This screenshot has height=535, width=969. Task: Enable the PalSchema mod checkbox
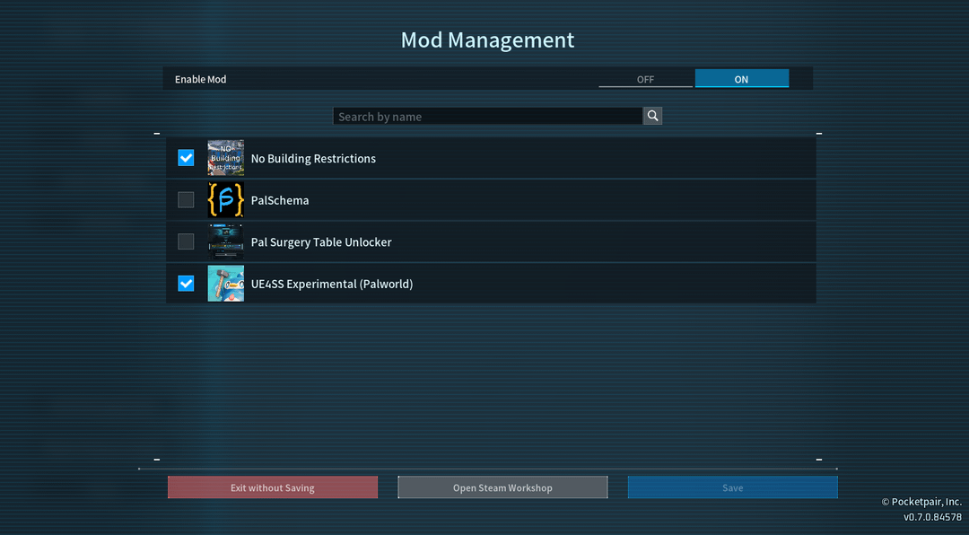pyautogui.click(x=186, y=200)
